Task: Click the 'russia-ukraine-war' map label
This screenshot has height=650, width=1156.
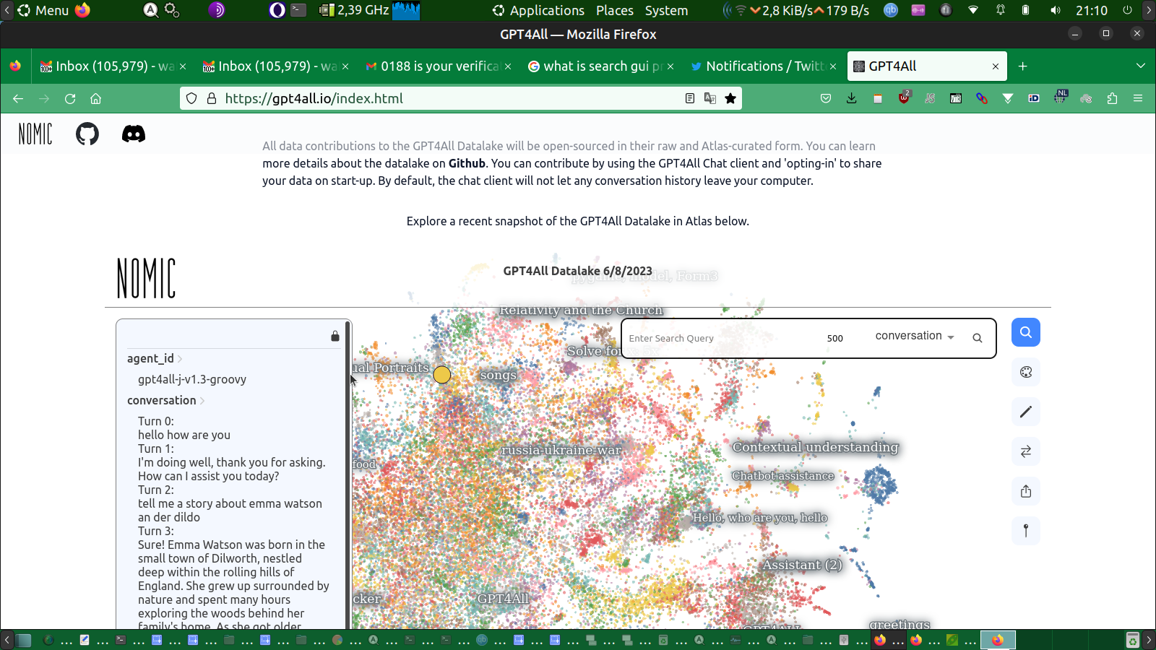Action: (561, 450)
